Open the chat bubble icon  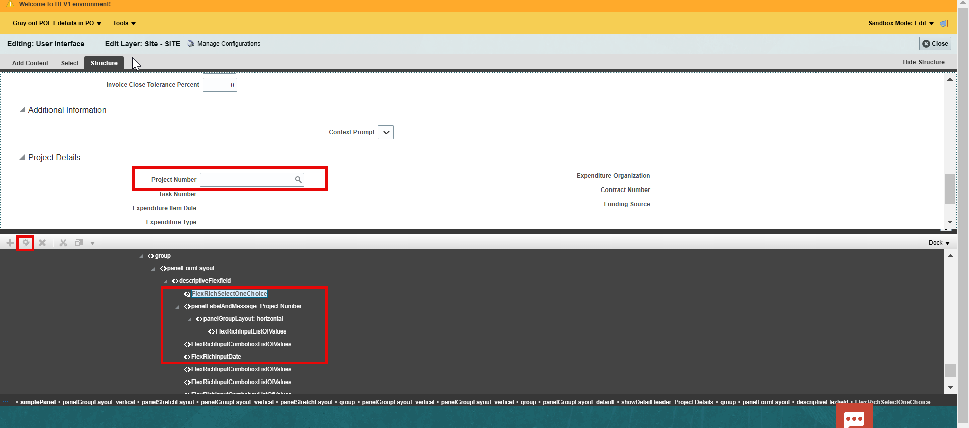click(x=854, y=418)
